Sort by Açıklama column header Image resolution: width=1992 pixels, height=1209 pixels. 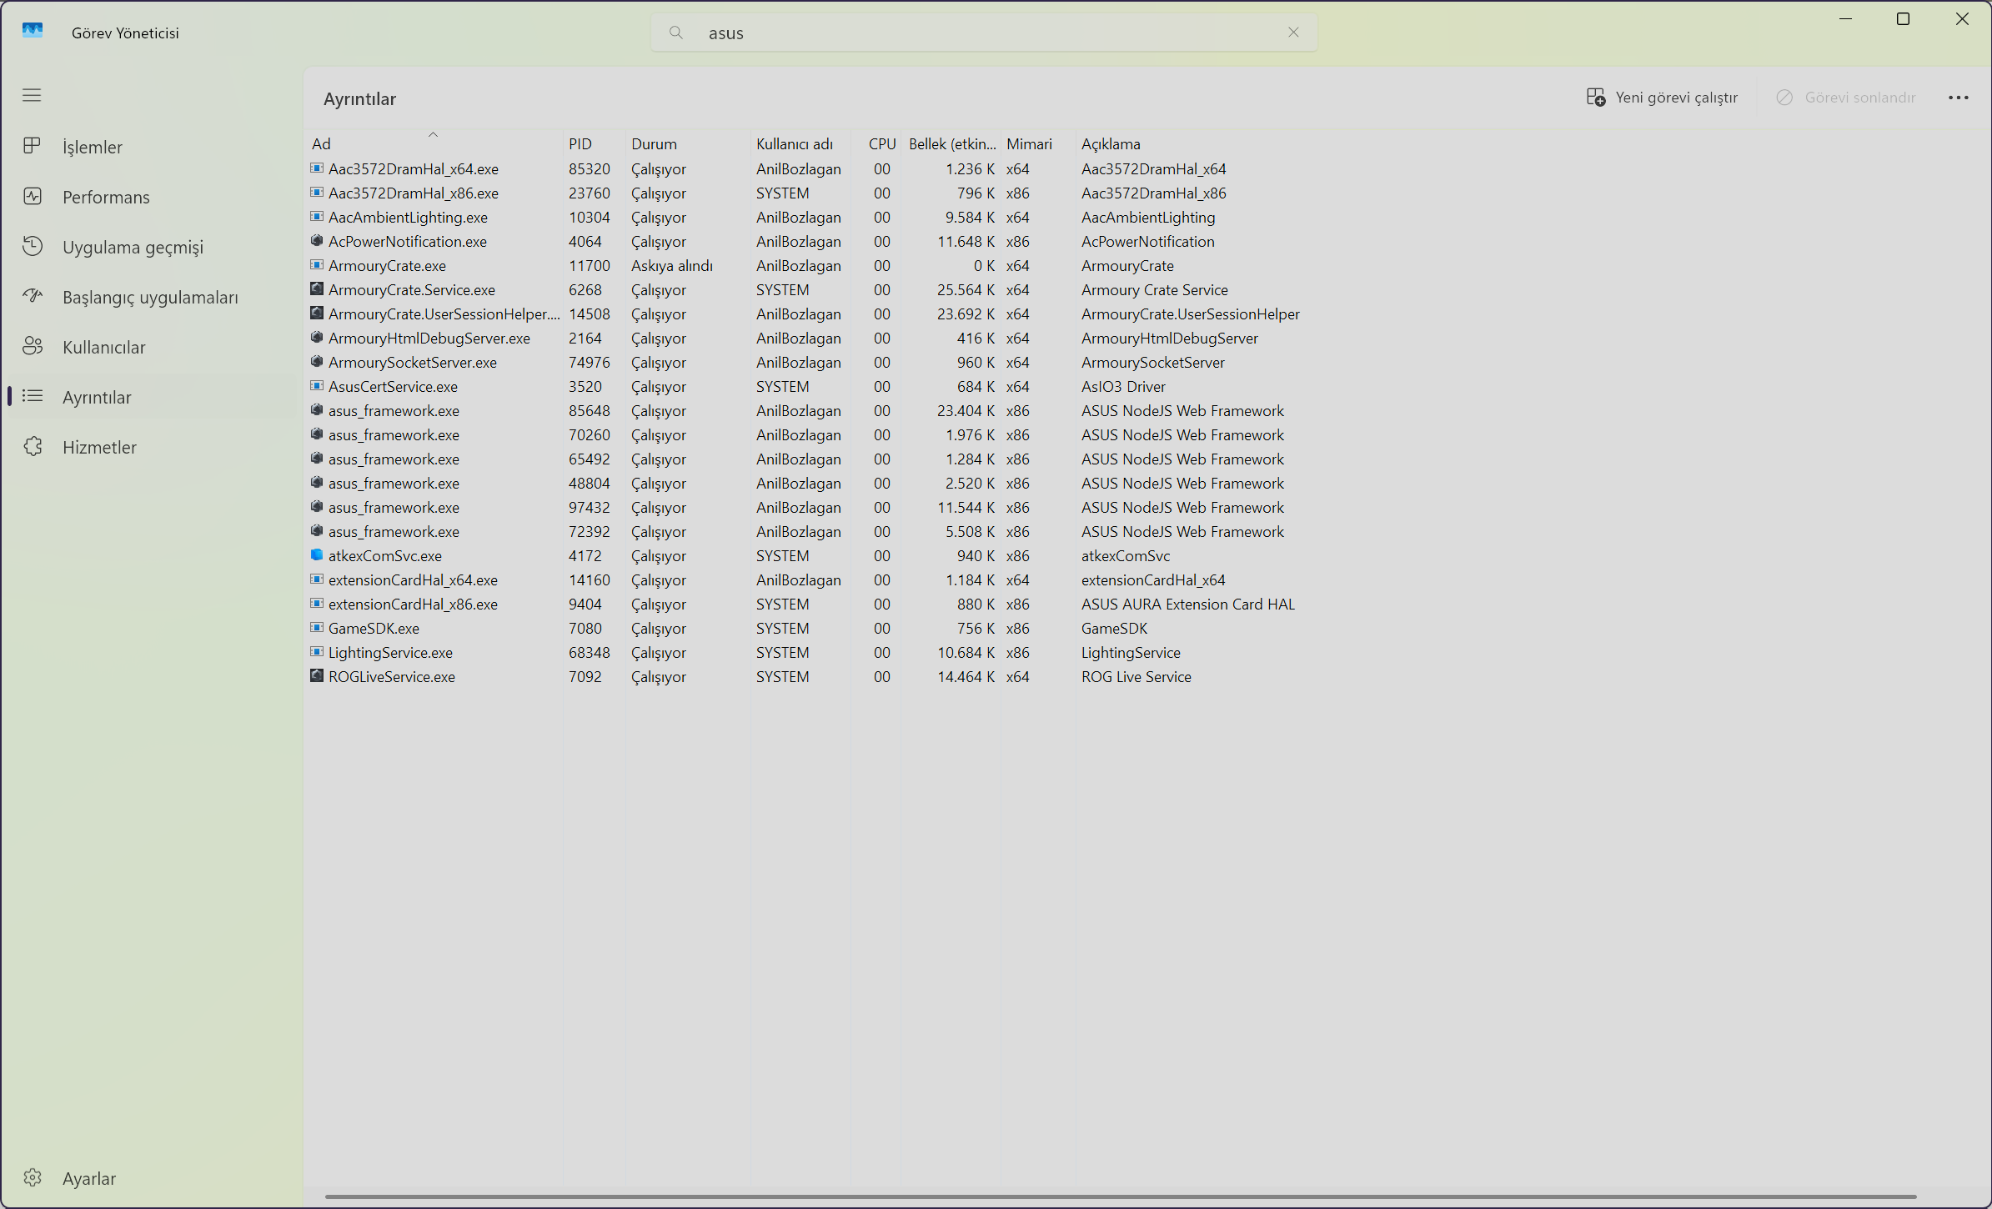click(1192, 143)
